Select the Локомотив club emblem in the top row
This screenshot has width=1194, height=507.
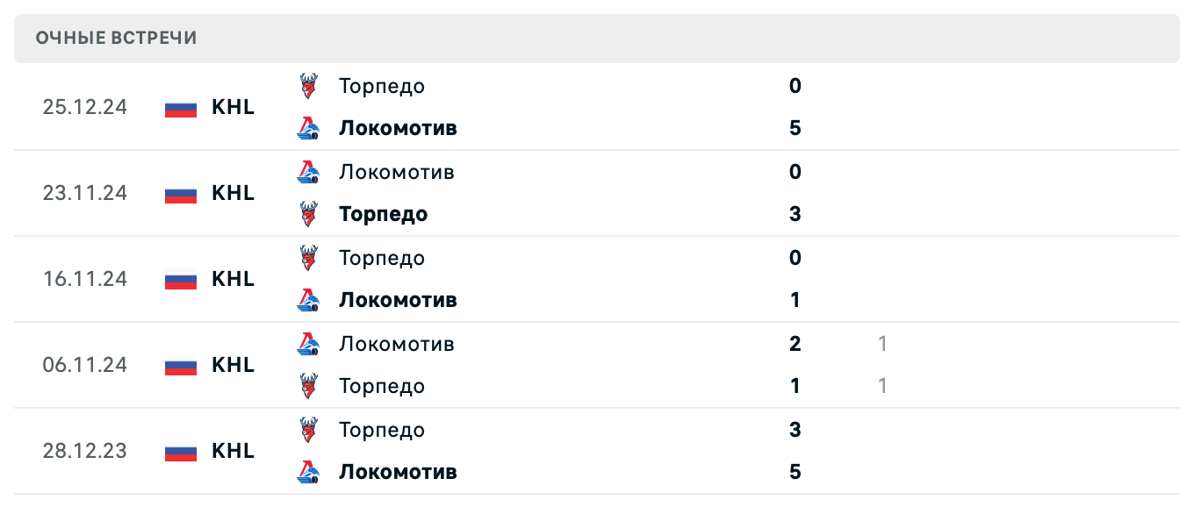coord(307,127)
